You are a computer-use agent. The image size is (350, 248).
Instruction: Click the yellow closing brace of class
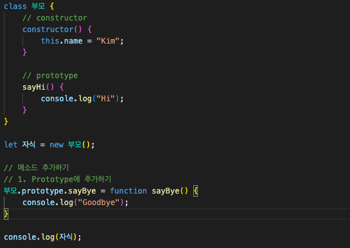[6, 122]
